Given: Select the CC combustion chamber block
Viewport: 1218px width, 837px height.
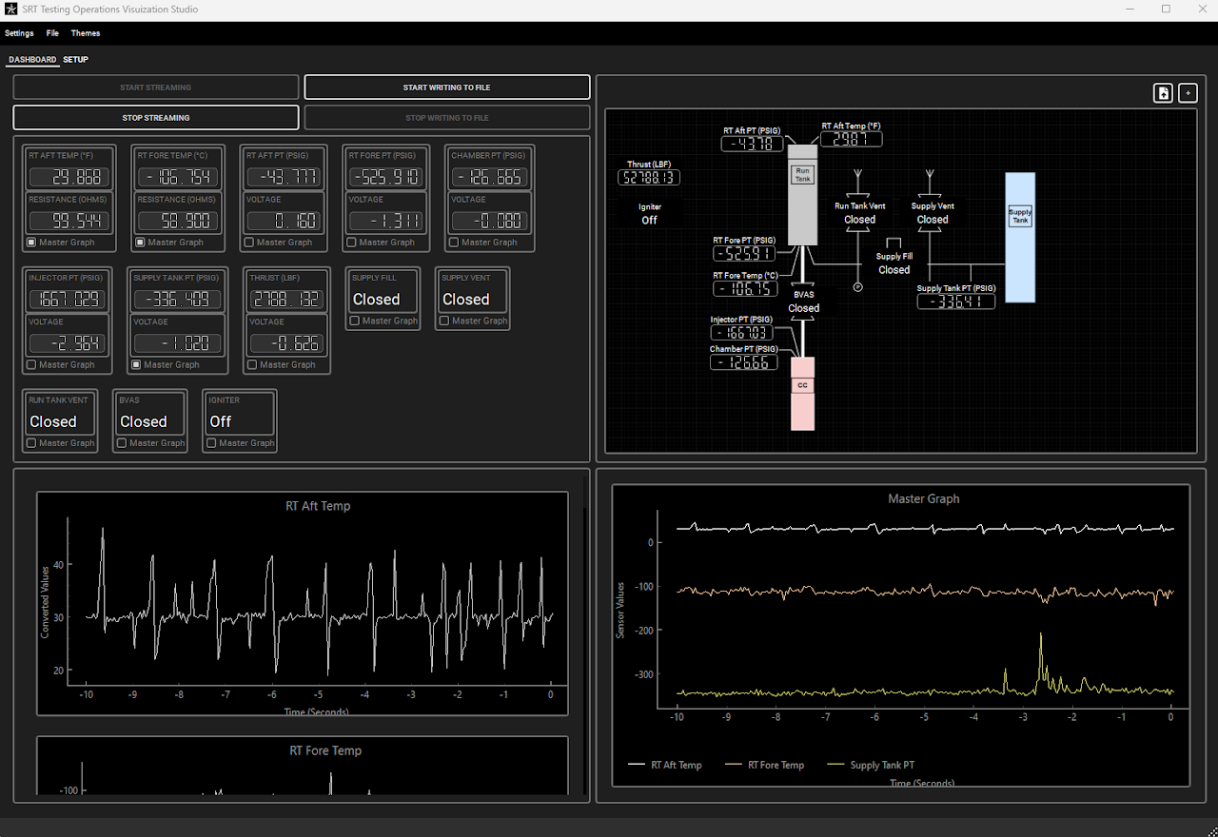Looking at the screenshot, I should tap(803, 394).
